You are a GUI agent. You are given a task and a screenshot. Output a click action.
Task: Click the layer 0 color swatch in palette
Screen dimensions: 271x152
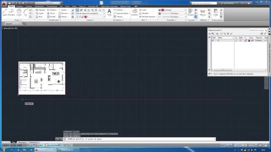tap(249, 41)
